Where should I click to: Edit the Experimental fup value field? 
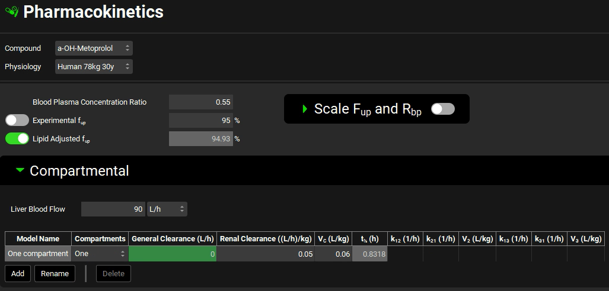click(x=200, y=120)
